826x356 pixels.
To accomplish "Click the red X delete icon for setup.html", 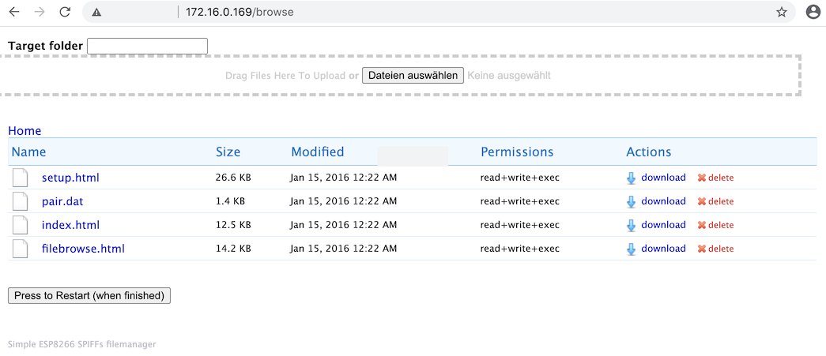I will click(702, 178).
